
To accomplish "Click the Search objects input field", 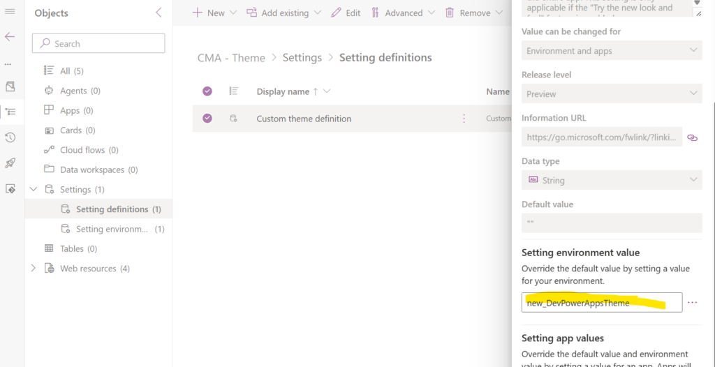I will (x=98, y=43).
